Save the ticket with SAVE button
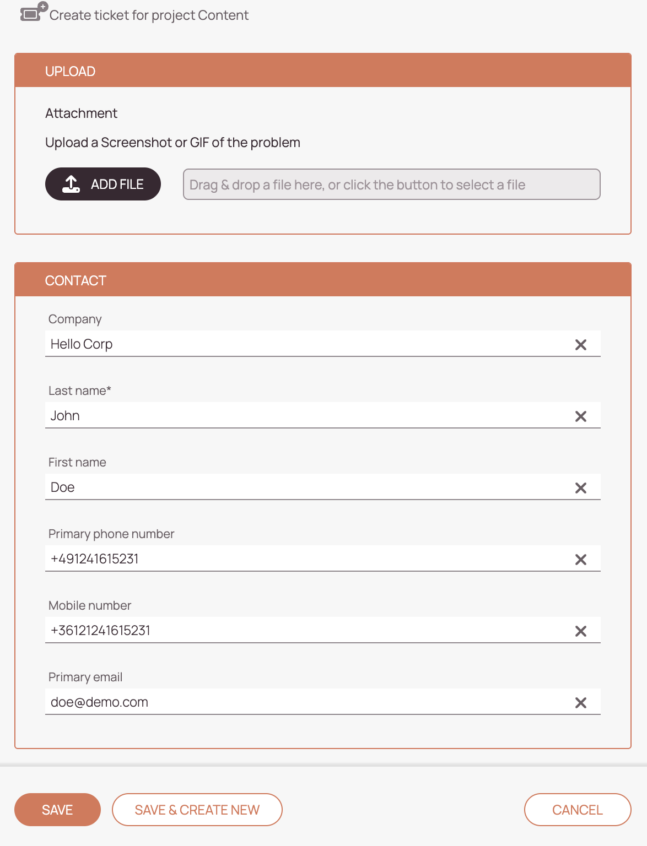 coord(57,810)
